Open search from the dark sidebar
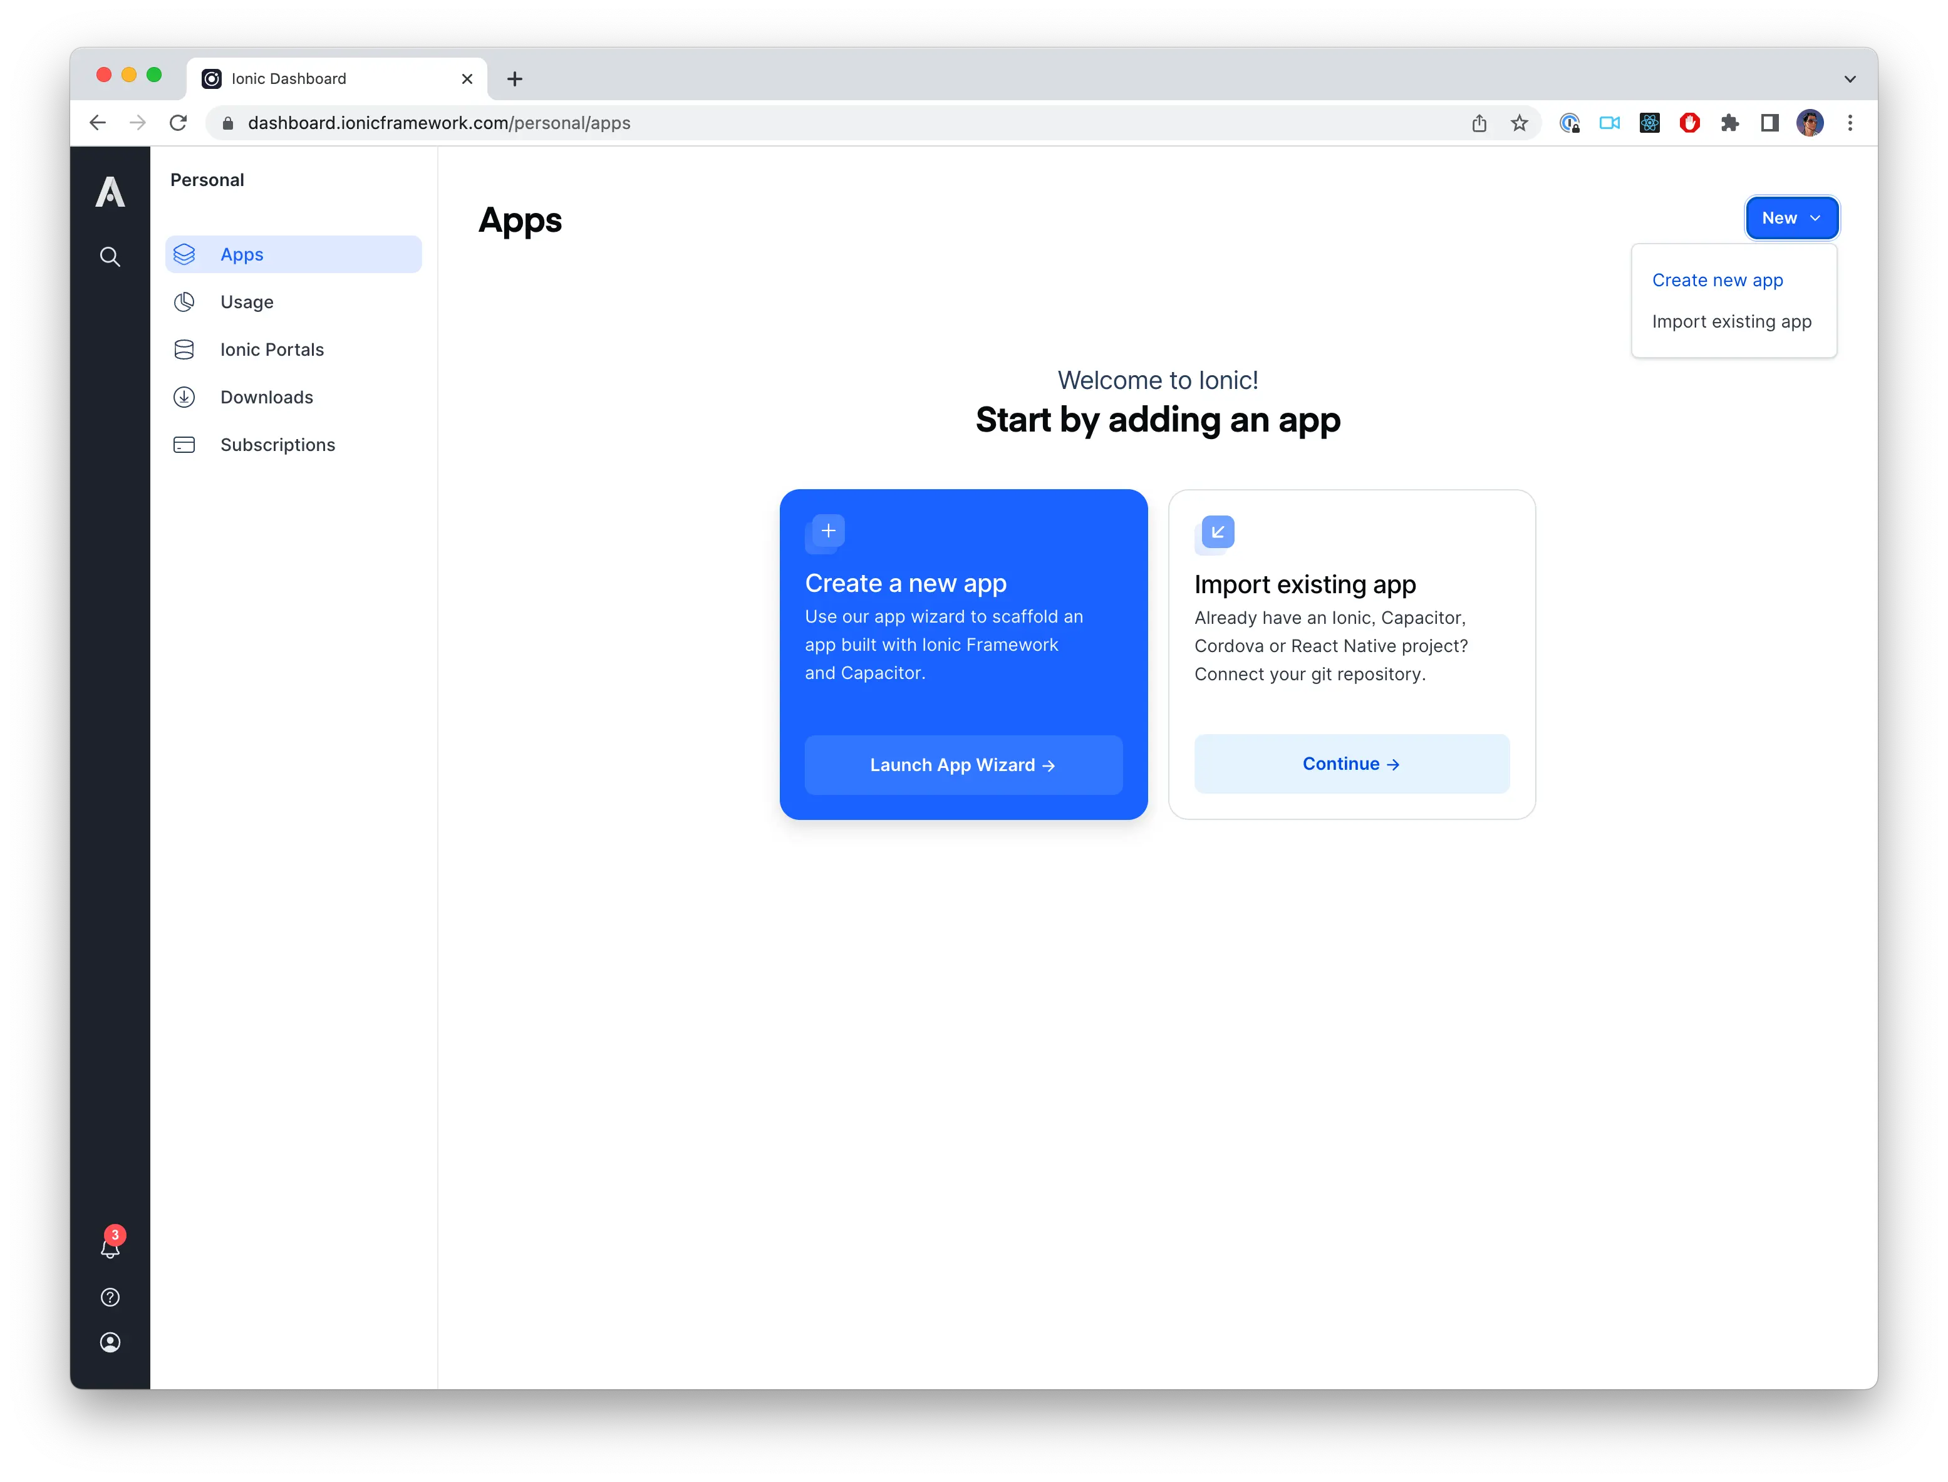Screen dimensions: 1948x1482 (110, 257)
